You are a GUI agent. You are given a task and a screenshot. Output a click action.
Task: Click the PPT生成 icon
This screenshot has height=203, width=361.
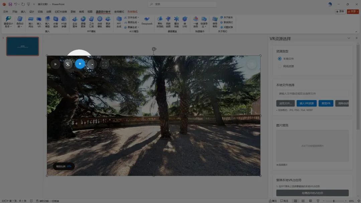[119, 22]
